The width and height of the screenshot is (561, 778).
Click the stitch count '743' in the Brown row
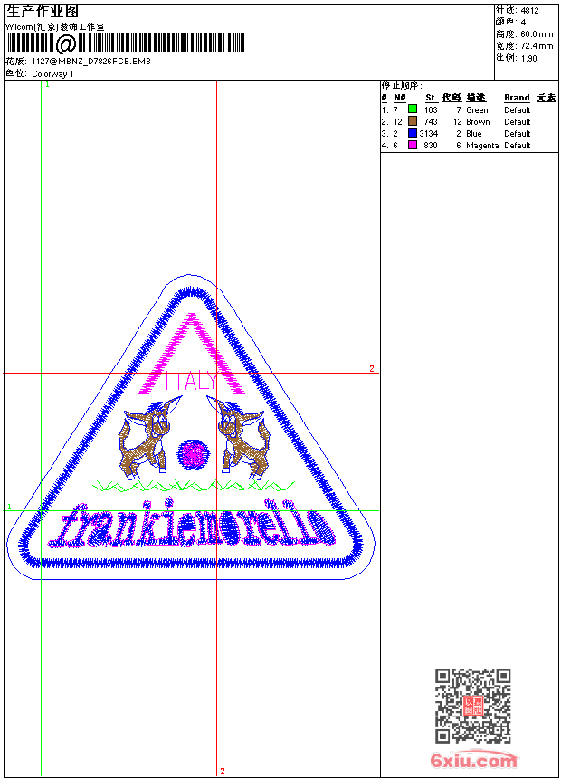click(431, 122)
